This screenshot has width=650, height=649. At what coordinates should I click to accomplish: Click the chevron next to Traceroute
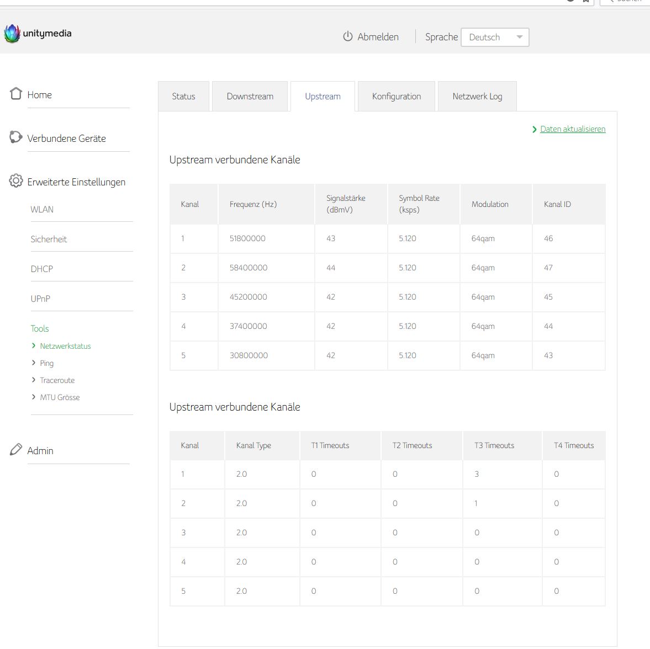[34, 380]
